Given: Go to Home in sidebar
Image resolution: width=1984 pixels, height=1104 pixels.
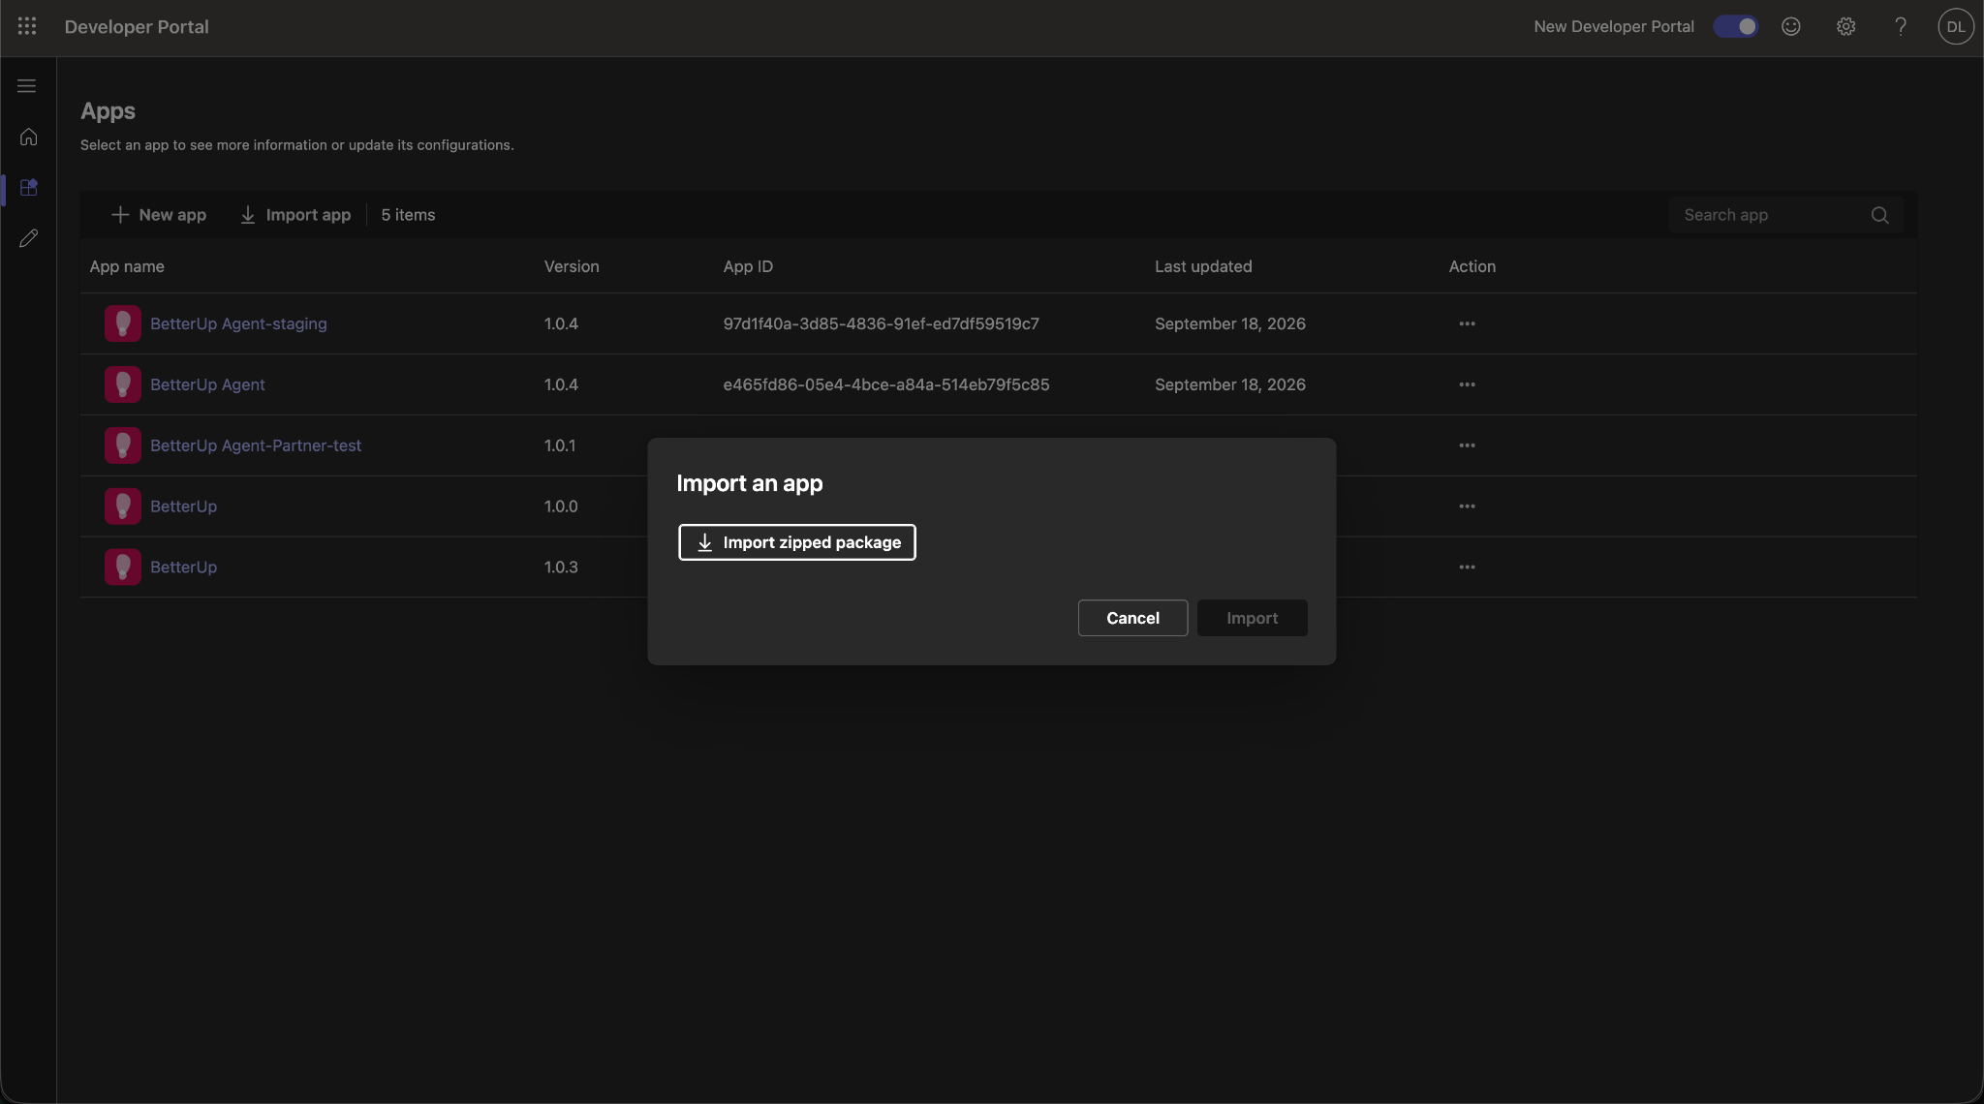Looking at the screenshot, I should point(28,137).
